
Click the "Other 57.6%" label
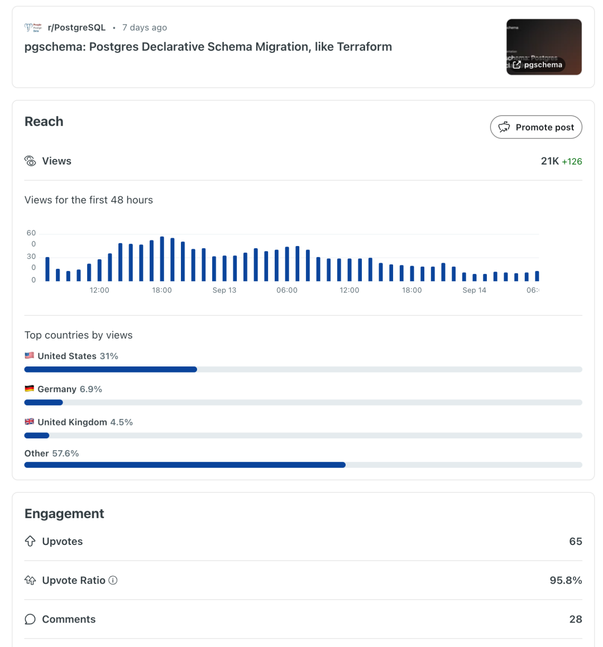point(51,453)
